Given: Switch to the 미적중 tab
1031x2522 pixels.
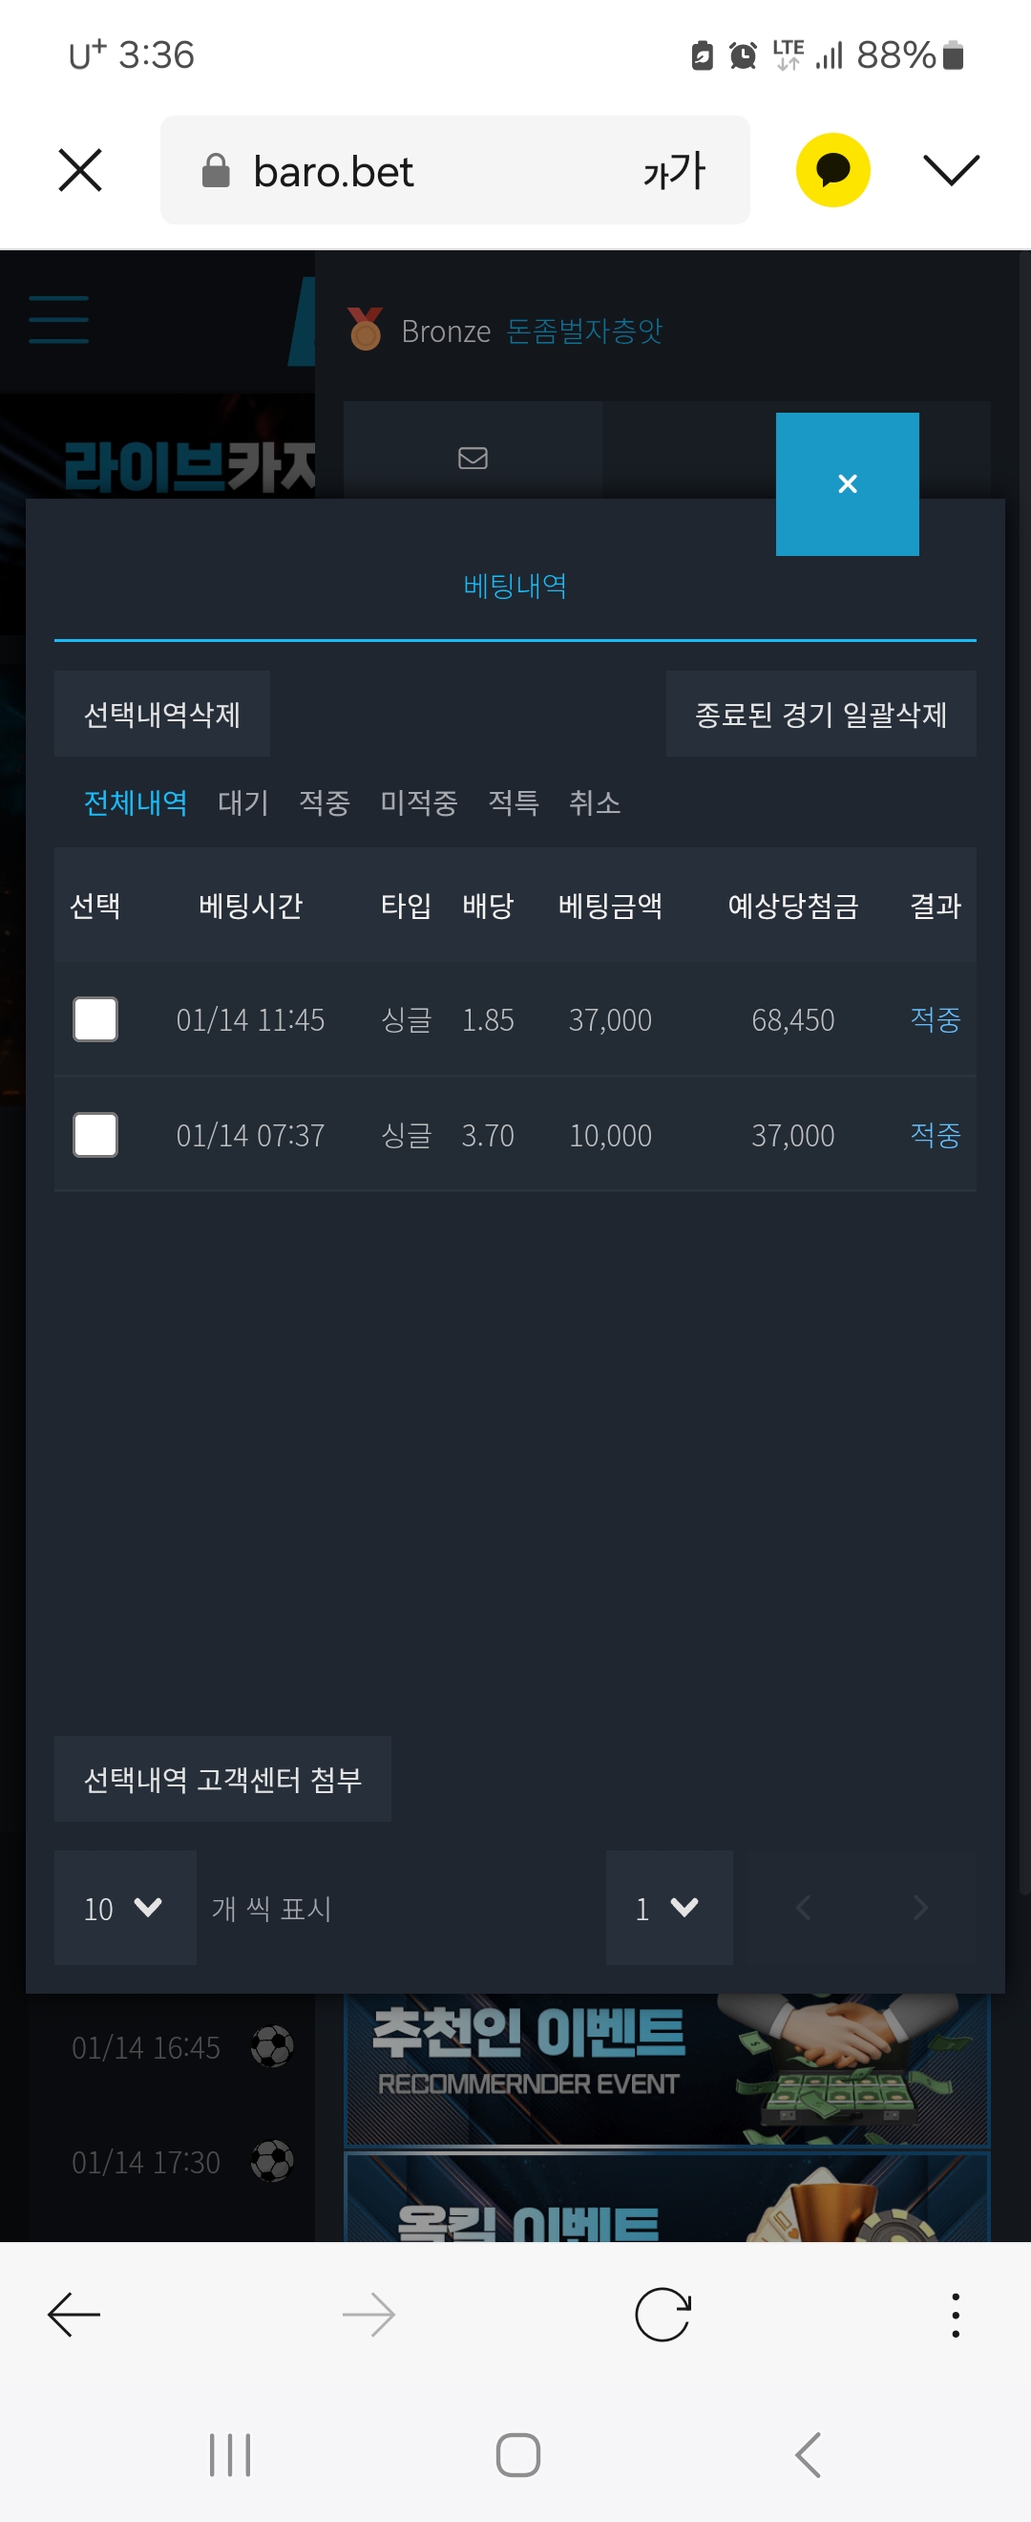Looking at the screenshot, I should coord(419,802).
